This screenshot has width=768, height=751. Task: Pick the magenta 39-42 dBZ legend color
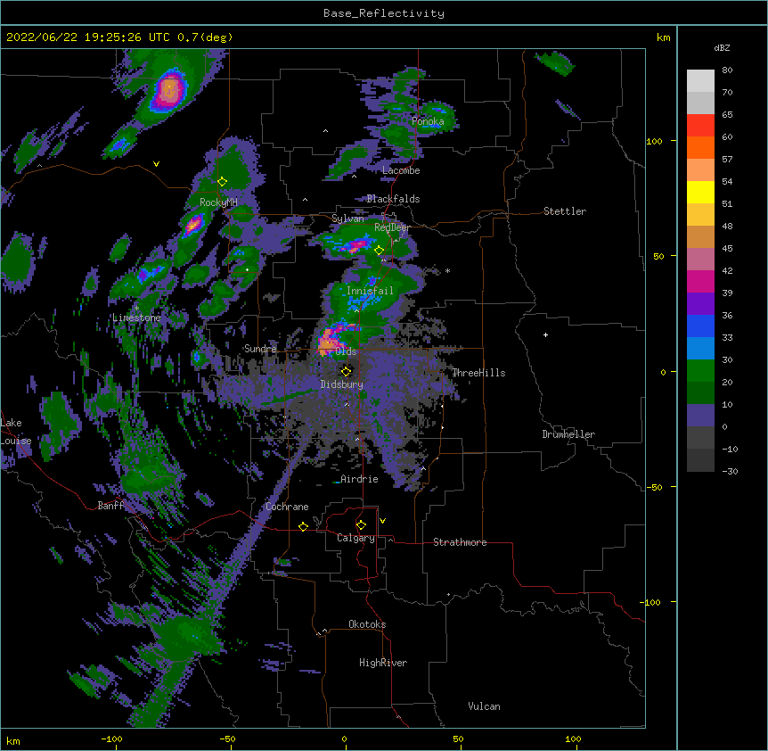click(700, 281)
